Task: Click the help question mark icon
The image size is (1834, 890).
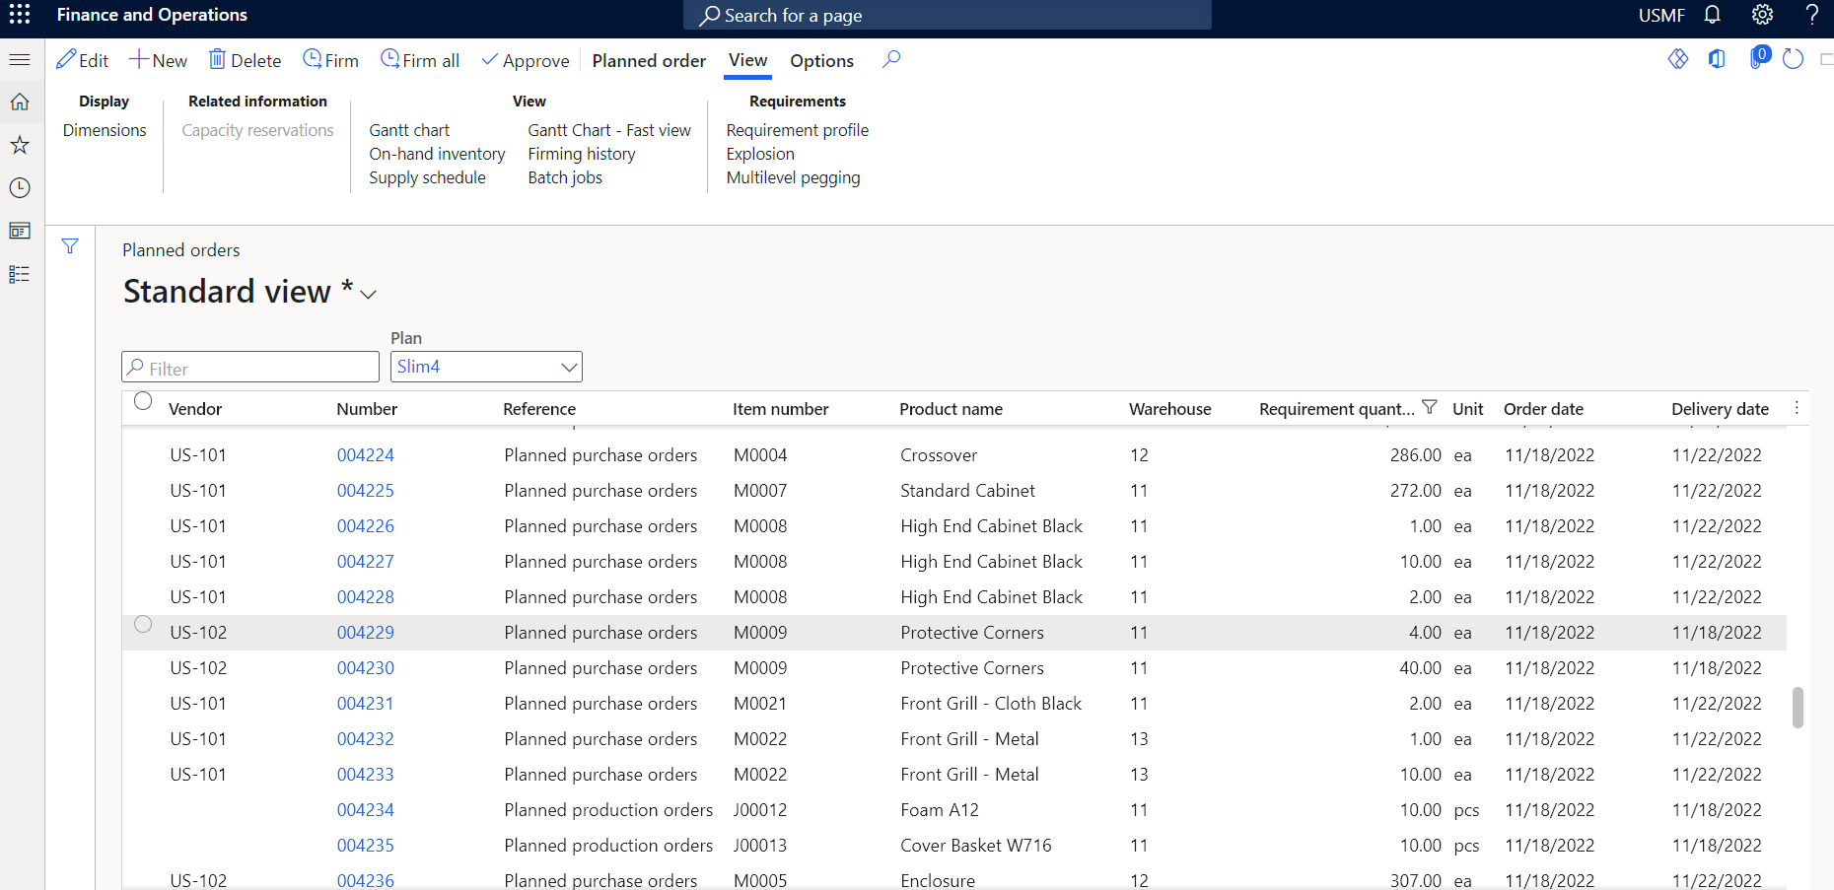Action: coord(1811,15)
